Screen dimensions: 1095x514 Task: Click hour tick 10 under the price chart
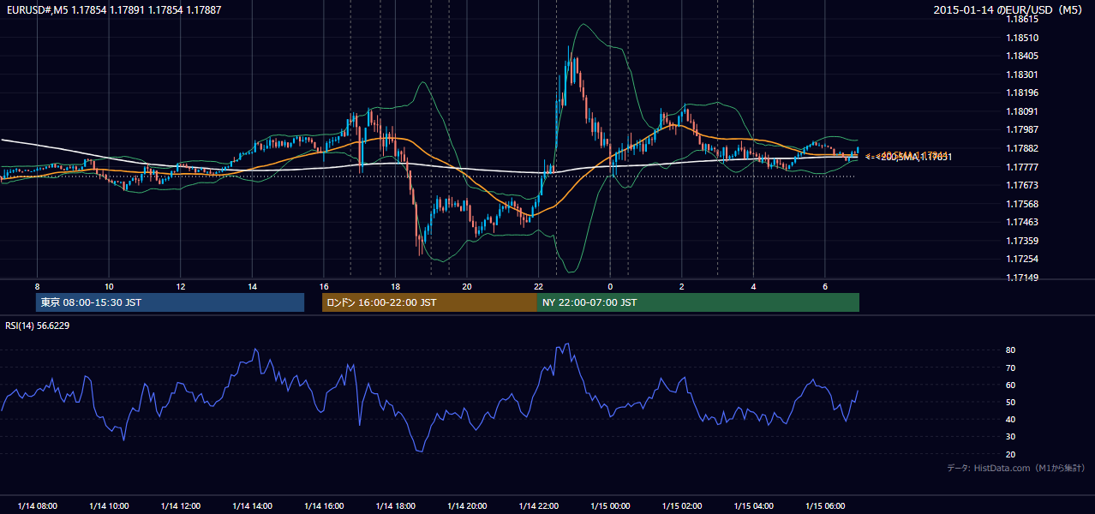tap(109, 286)
